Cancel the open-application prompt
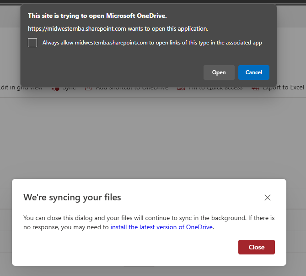This screenshot has width=306, height=276. click(253, 72)
